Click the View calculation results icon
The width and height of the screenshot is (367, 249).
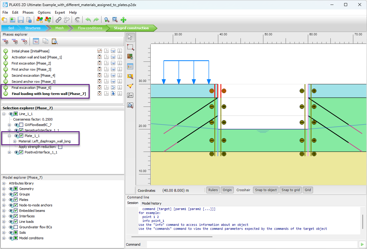coord(130,105)
